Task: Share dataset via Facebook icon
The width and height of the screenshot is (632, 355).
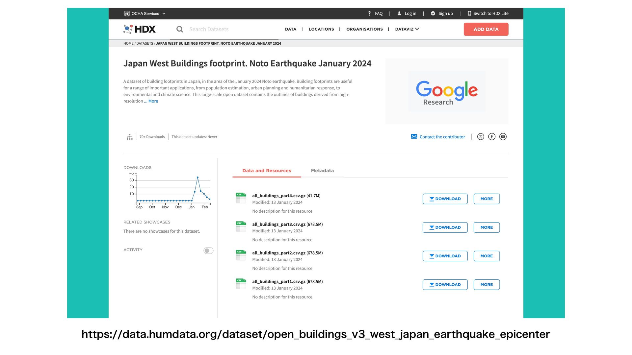Action: [x=492, y=137]
